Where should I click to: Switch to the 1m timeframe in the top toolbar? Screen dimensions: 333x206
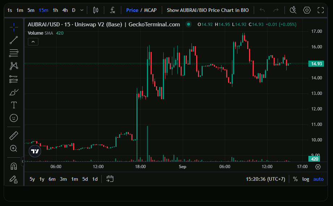tap(20, 10)
